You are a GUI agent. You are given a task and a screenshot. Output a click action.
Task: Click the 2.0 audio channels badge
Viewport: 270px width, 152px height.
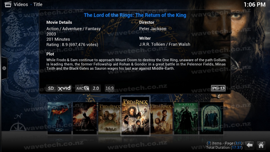click(96, 88)
